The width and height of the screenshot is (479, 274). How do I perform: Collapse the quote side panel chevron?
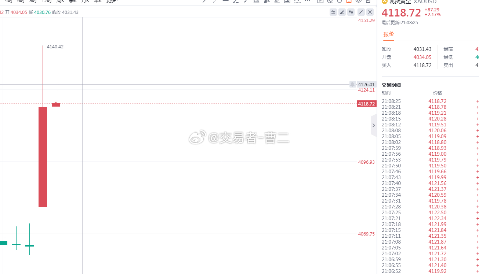pos(374,125)
